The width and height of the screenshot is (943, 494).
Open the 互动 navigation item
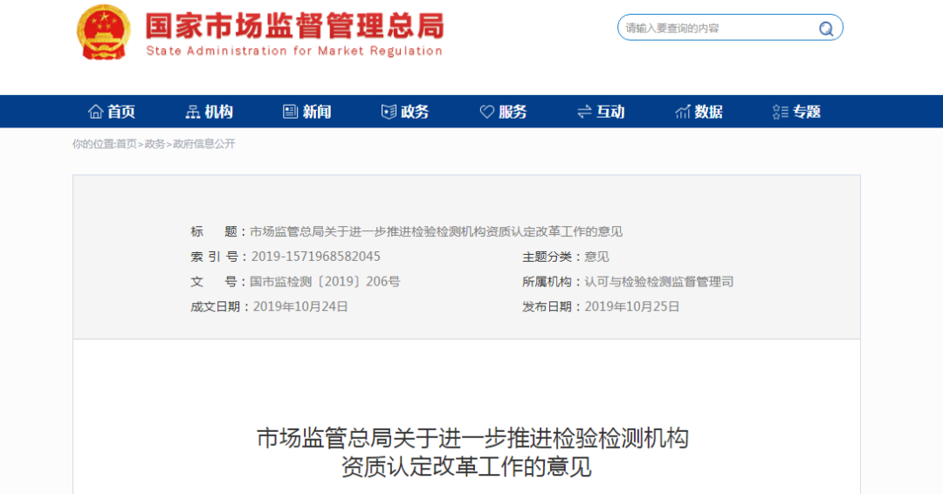[x=601, y=111]
